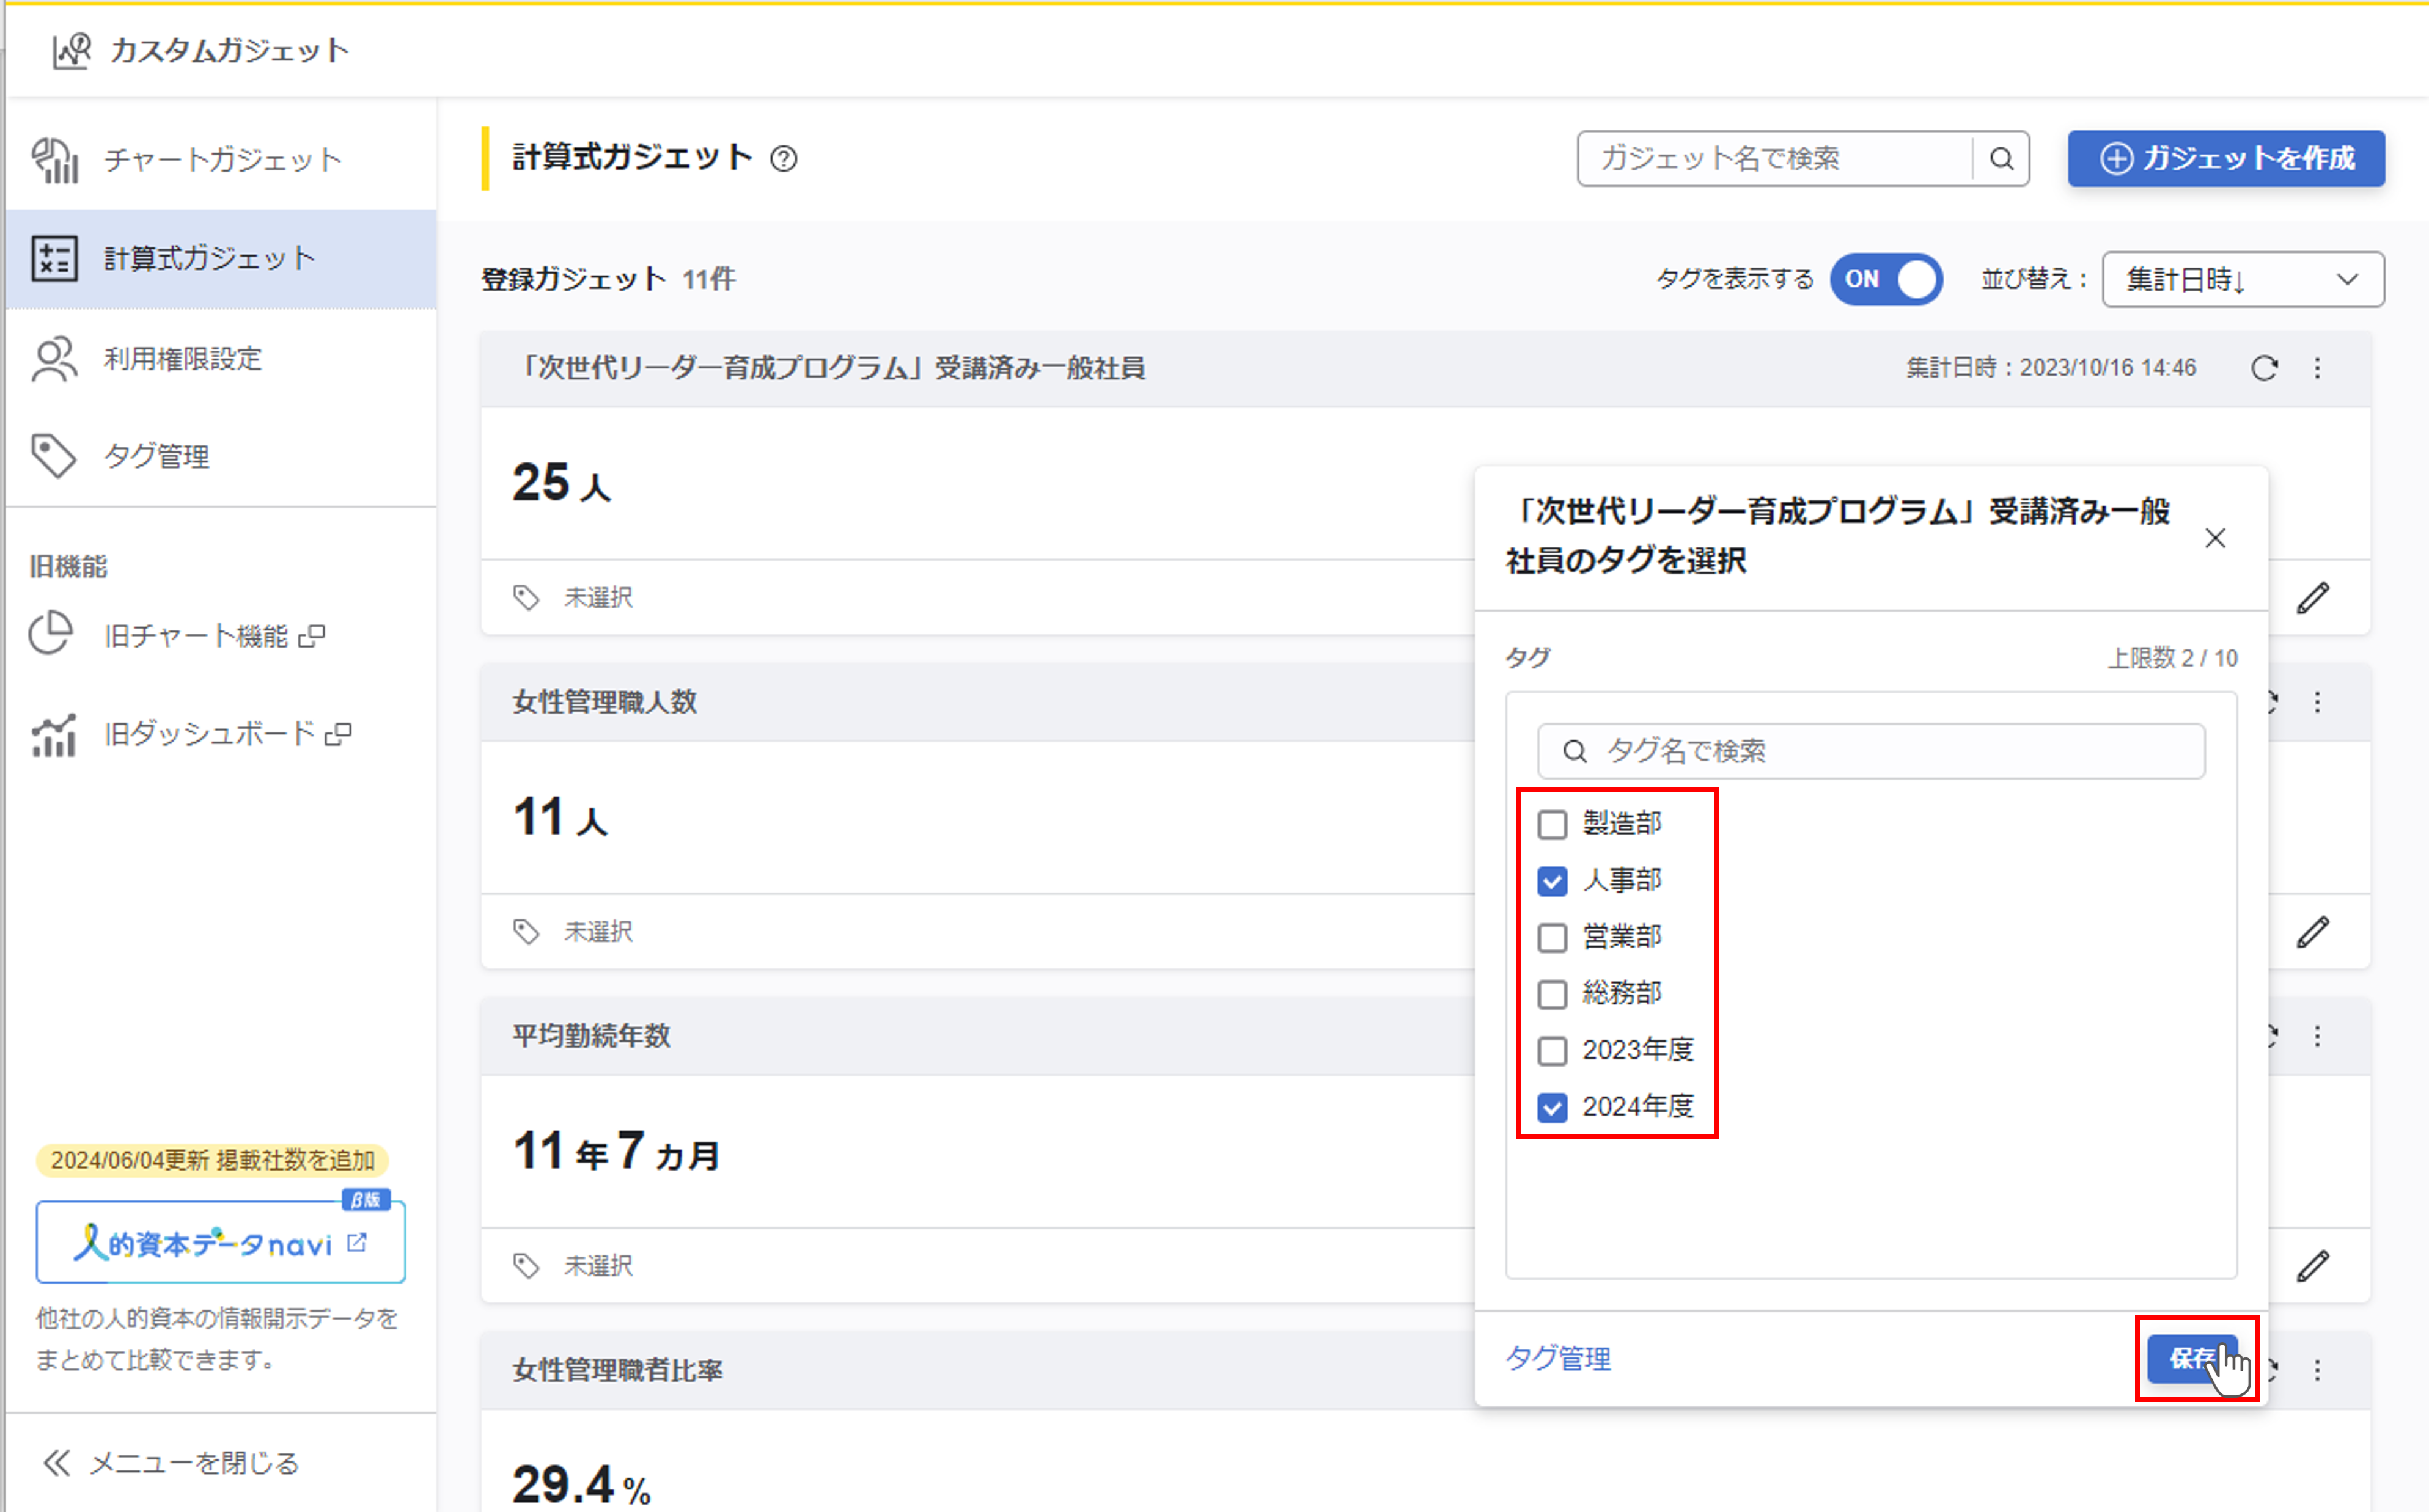2429x1512 pixels.
Task: Click pencil edit icon for 女性管理職人数 tags
Action: (2312, 932)
